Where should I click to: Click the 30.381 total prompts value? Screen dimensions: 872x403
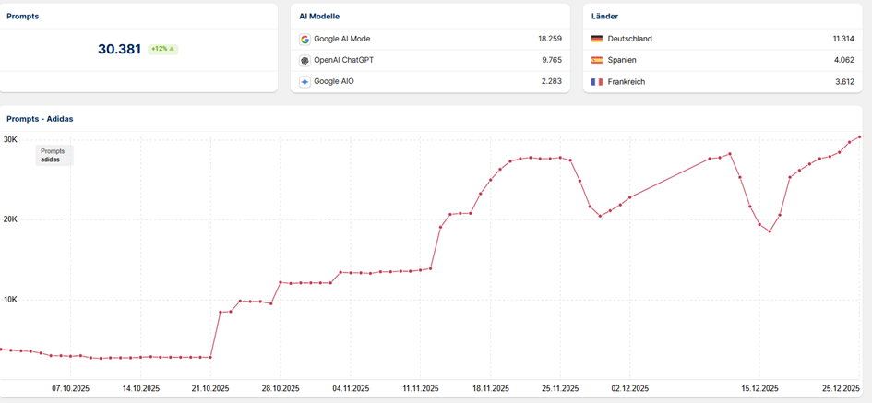coord(119,50)
